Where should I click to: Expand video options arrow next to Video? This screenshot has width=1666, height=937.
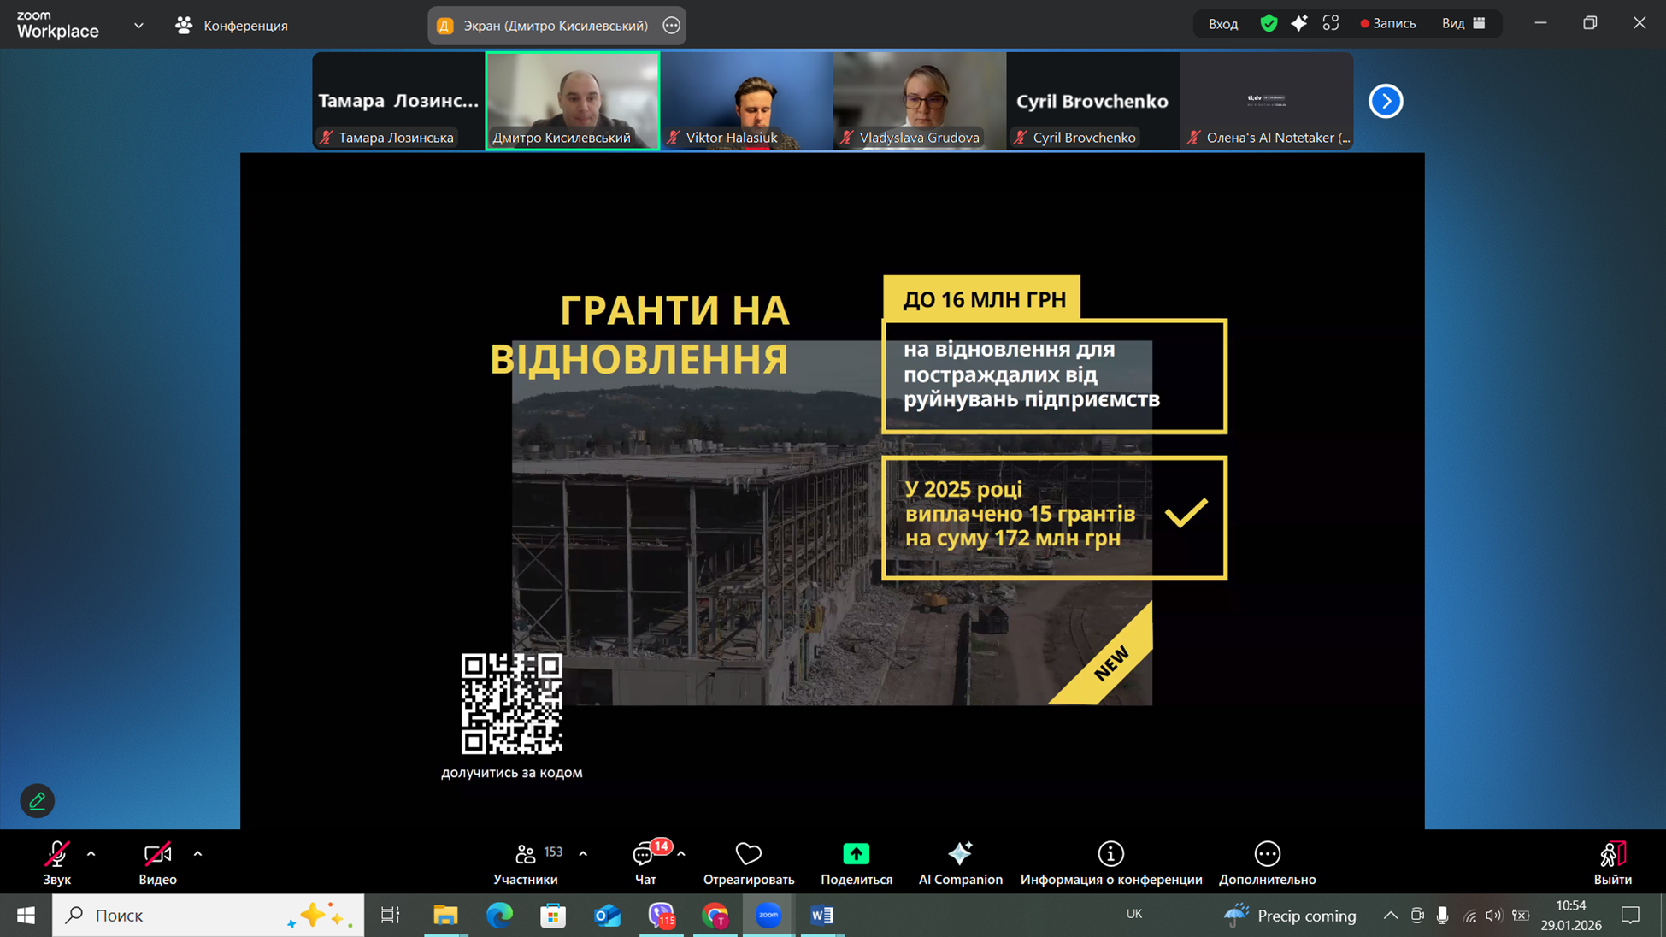pos(197,854)
